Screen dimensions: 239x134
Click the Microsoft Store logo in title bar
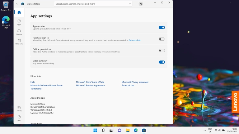[x=22, y=4]
